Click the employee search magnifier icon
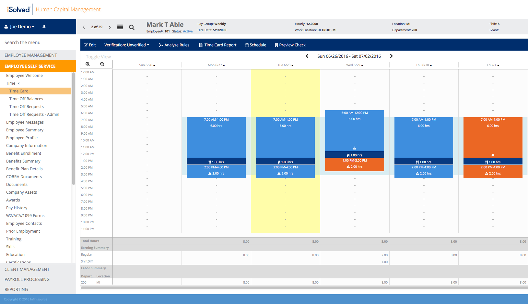This screenshot has height=304, width=528. [132, 27]
